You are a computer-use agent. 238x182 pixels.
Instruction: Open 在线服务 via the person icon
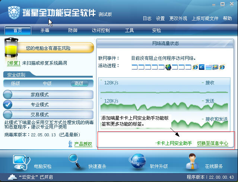click(x=192, y=162)
